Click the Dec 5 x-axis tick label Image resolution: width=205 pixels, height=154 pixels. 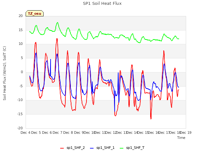[36, 133]
